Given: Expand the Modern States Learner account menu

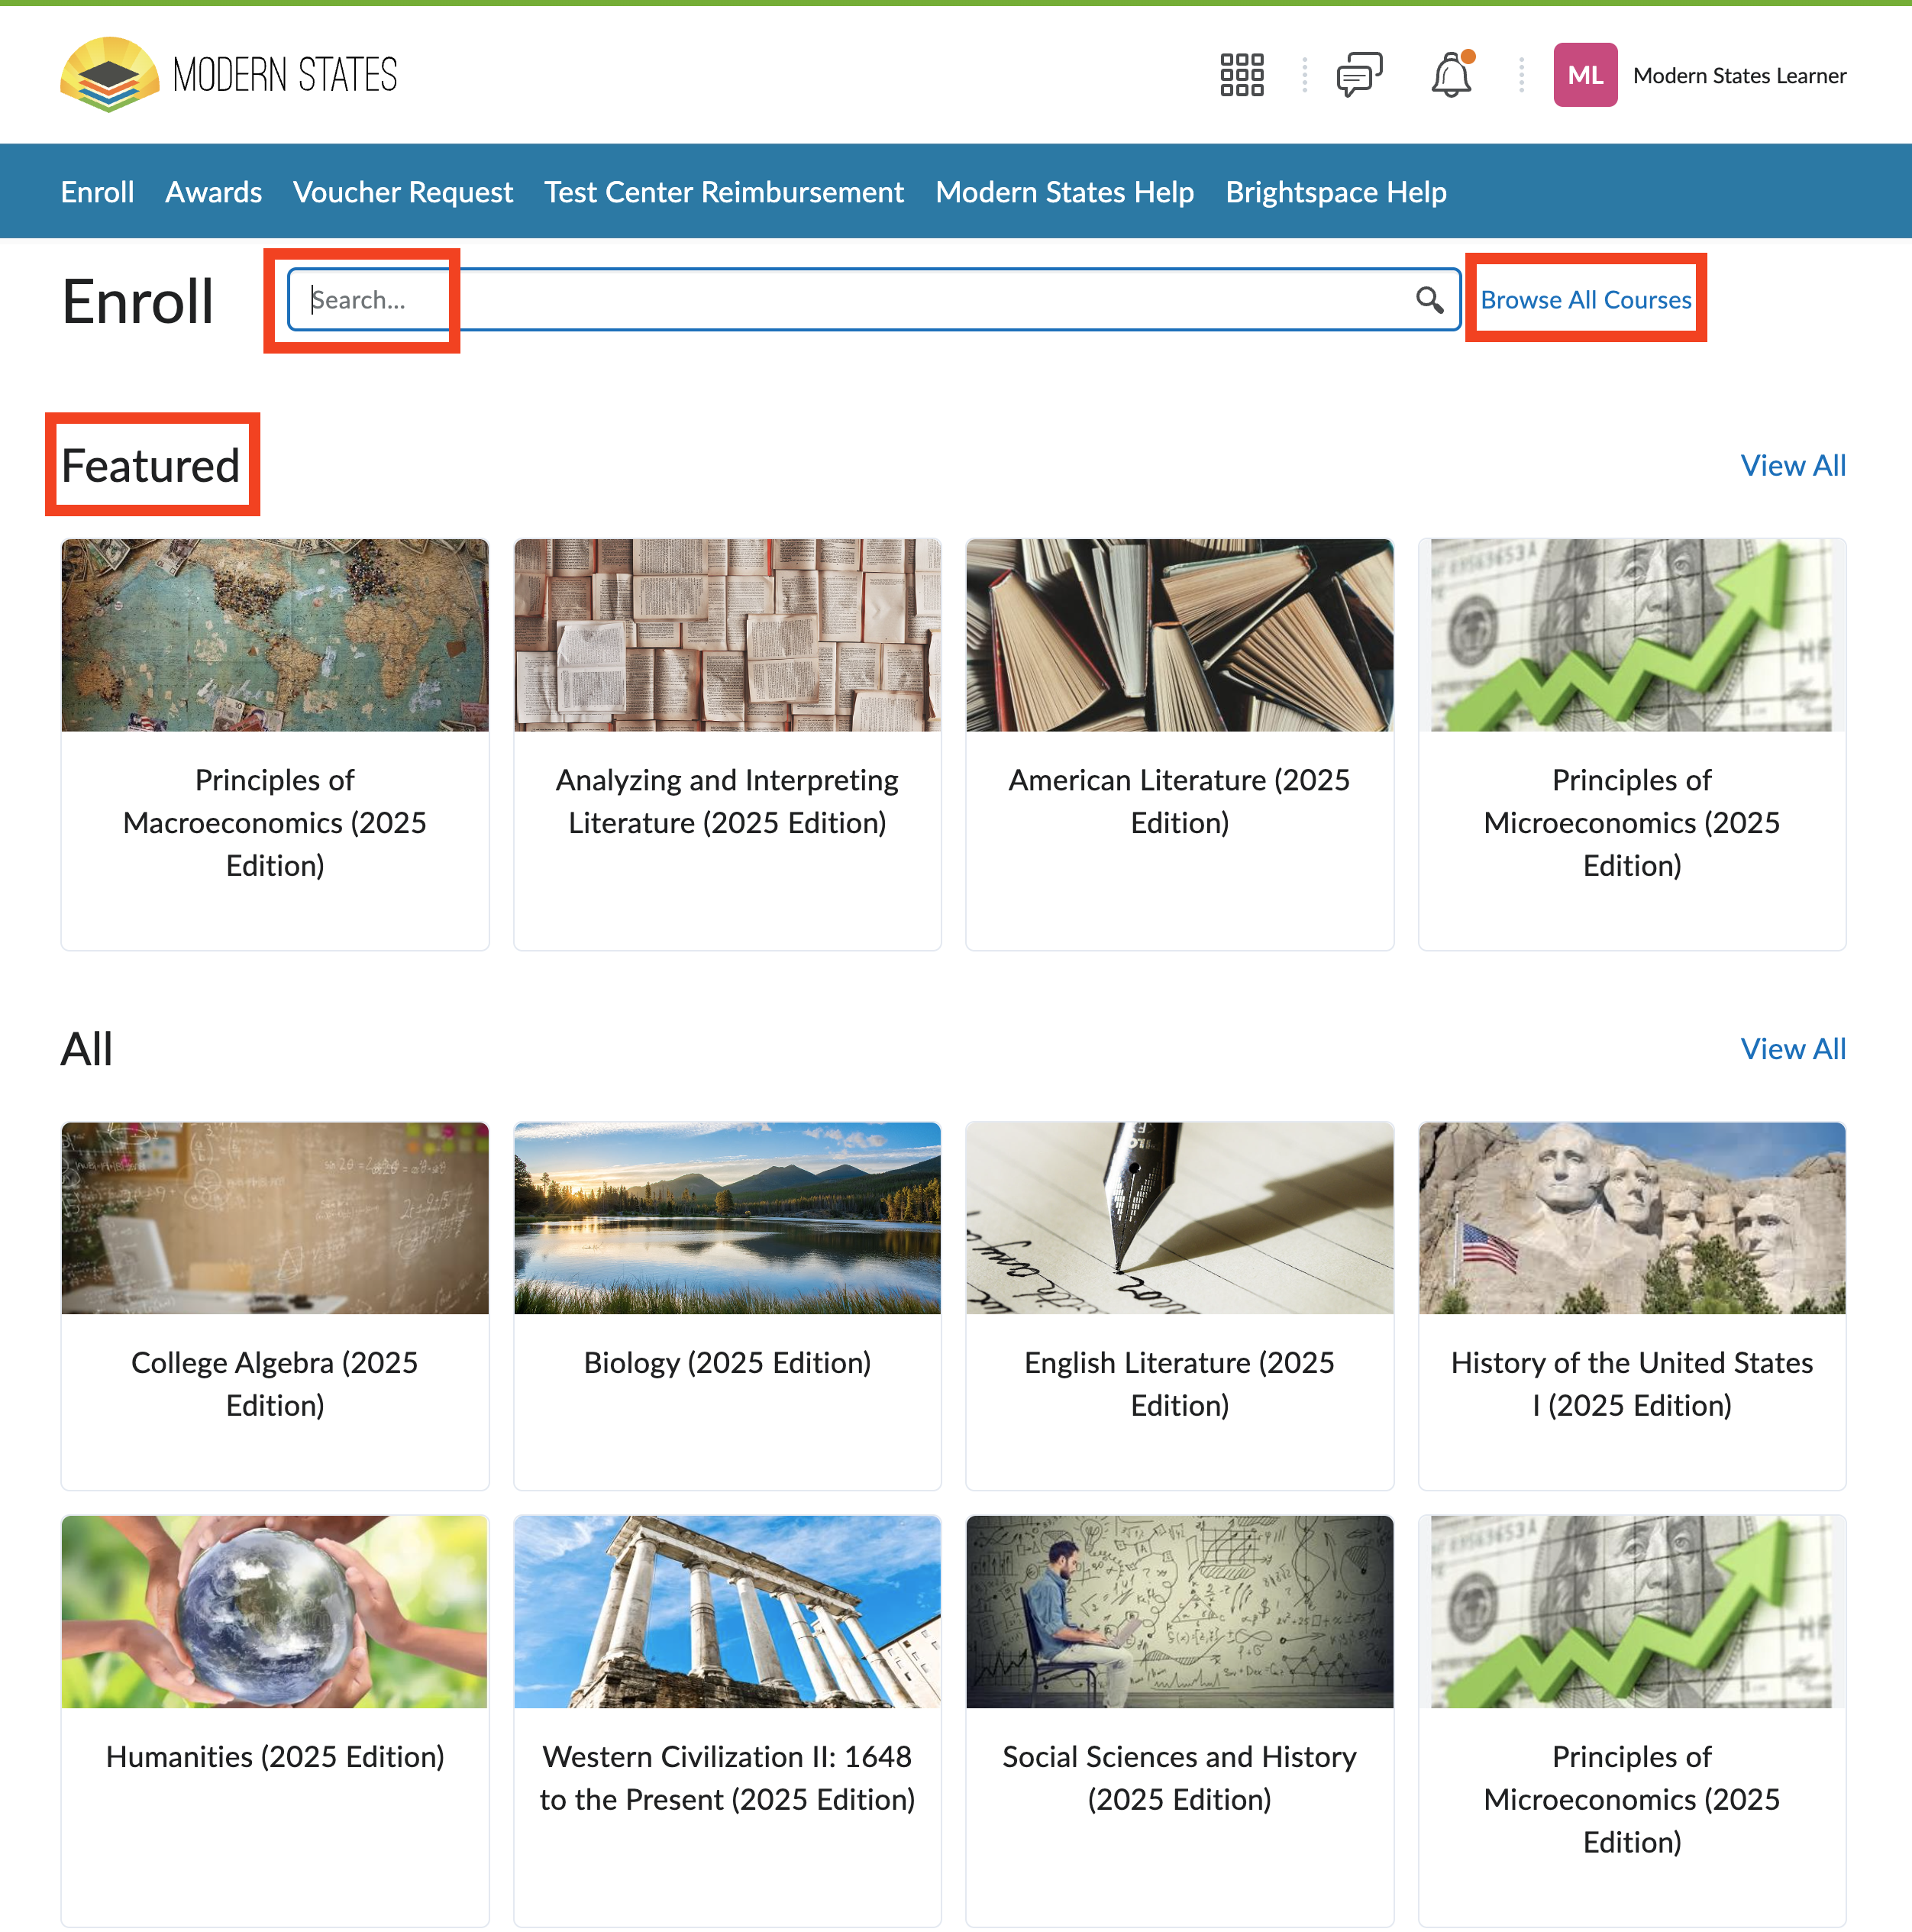Looking at the screenshot, I should [1739, 76].
